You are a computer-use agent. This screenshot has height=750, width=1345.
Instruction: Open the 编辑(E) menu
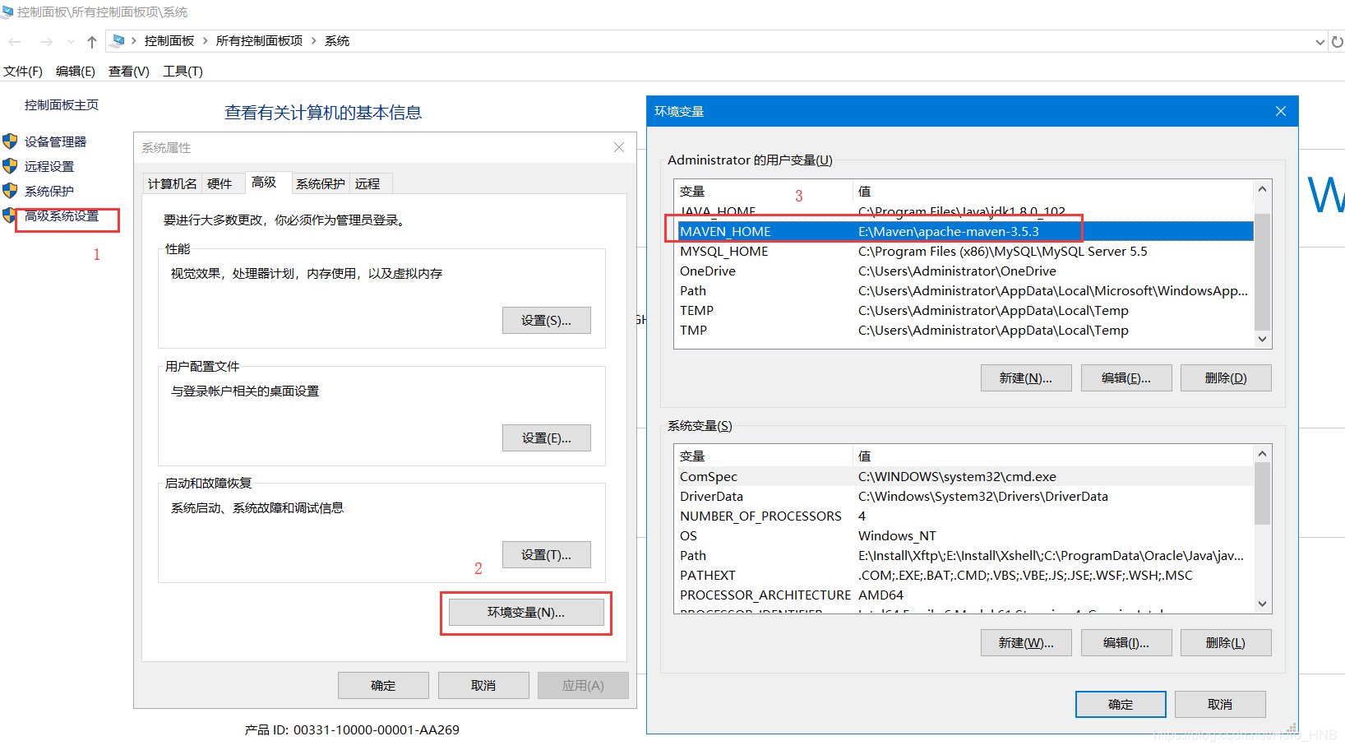(76, 72)
